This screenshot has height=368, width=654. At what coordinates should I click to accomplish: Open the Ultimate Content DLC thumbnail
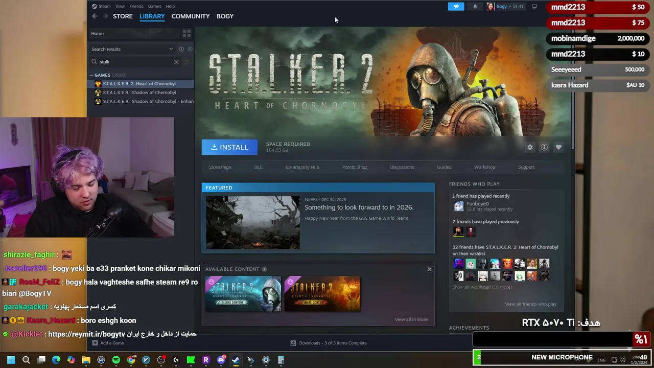coord(322,294)
